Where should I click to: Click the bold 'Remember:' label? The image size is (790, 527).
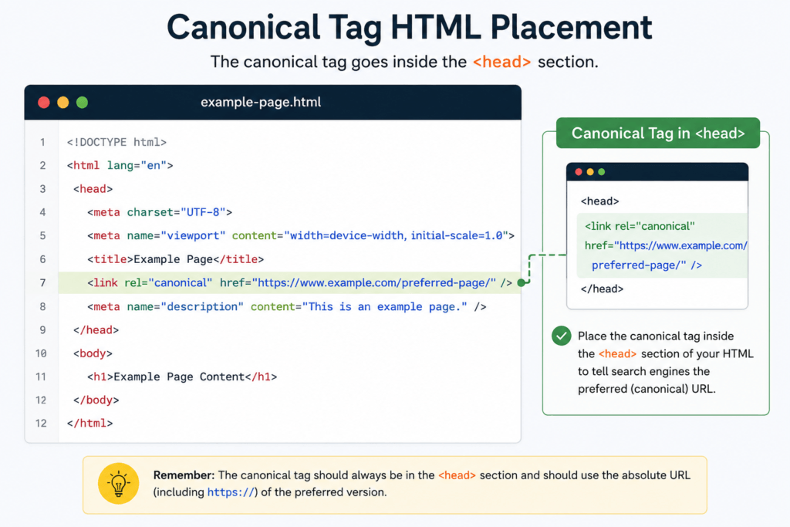184,475
